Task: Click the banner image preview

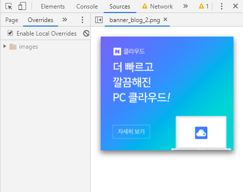Action: tap(167, 93)
